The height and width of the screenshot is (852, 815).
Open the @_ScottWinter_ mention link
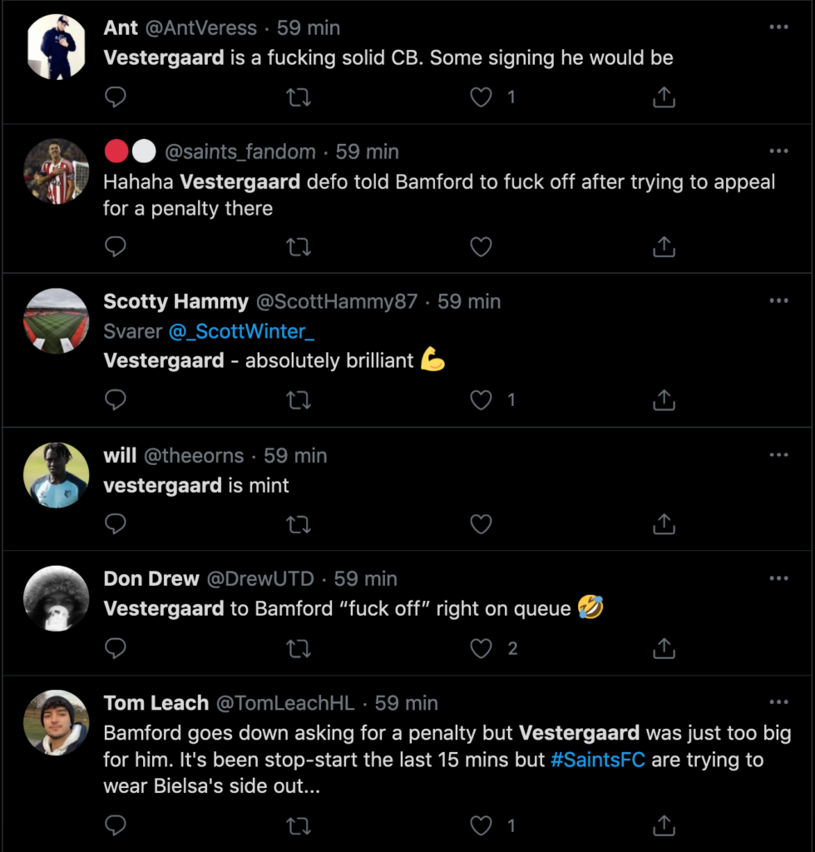[x=241, y=331]
